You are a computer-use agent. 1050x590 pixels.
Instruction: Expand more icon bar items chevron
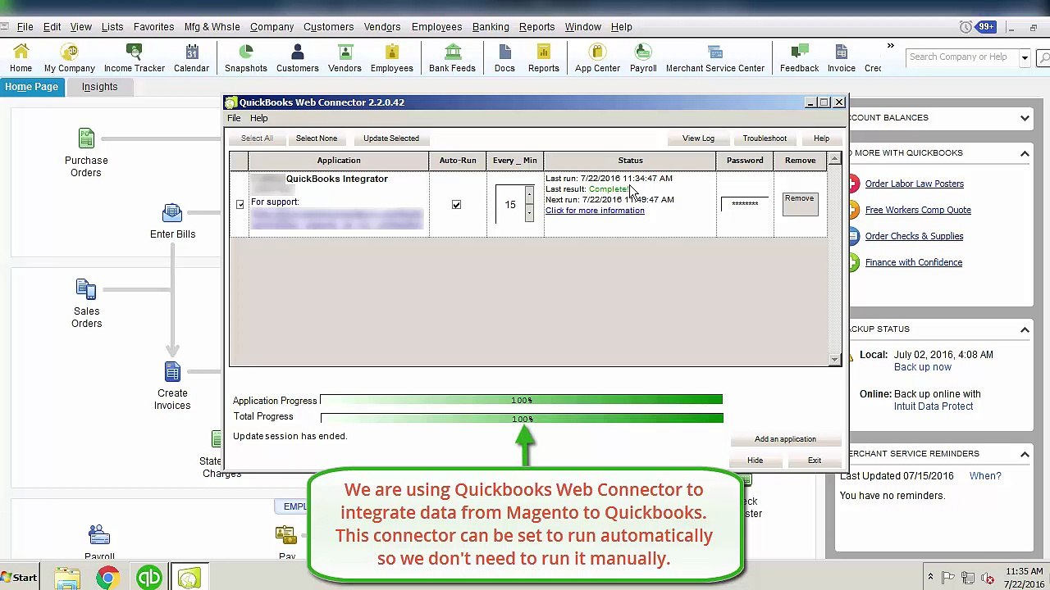[890, 46]
